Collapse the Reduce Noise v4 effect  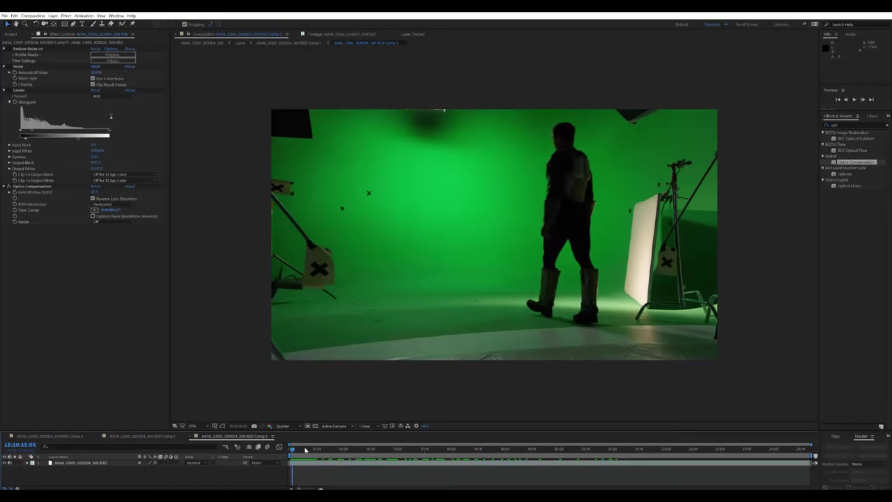pos(3,49)
